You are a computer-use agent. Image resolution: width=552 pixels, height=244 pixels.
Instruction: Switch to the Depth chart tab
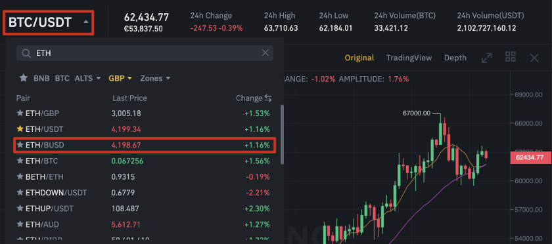(455, 58)
